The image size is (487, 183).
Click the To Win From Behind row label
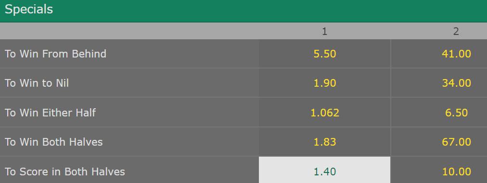[56, 54]
